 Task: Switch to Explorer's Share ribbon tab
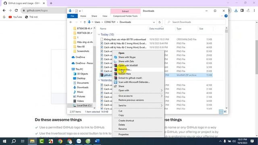pyautogui.click(x=94, y=16)
